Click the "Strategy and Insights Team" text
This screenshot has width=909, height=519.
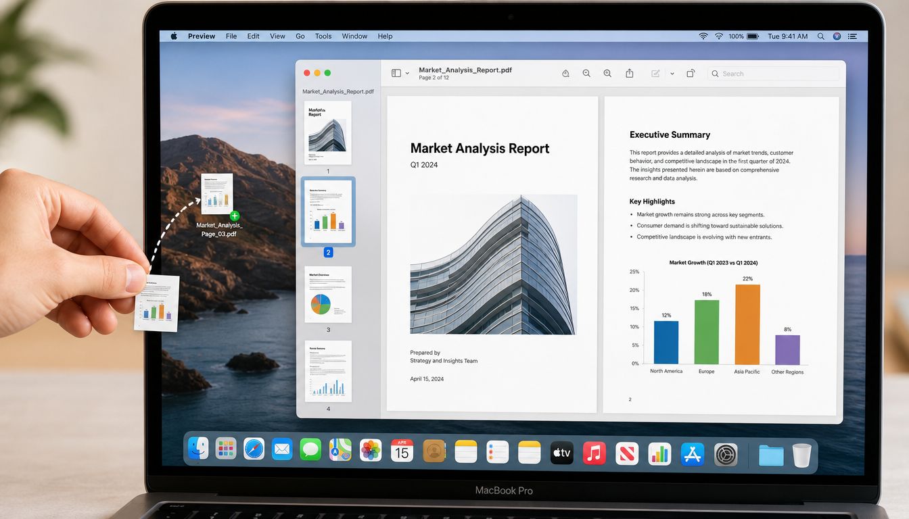(444, 361)
